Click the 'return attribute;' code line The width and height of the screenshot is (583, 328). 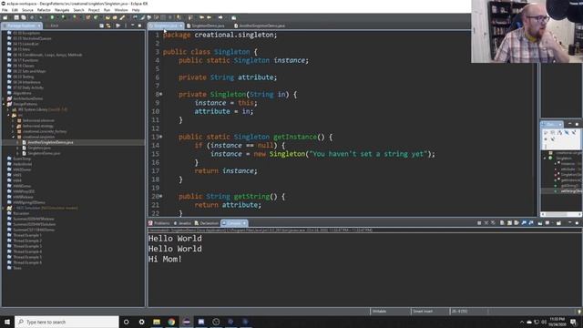pos(228,205)
